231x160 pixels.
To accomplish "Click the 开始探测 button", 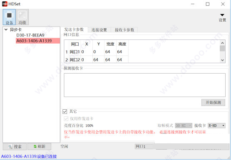I will click(213, 103).
